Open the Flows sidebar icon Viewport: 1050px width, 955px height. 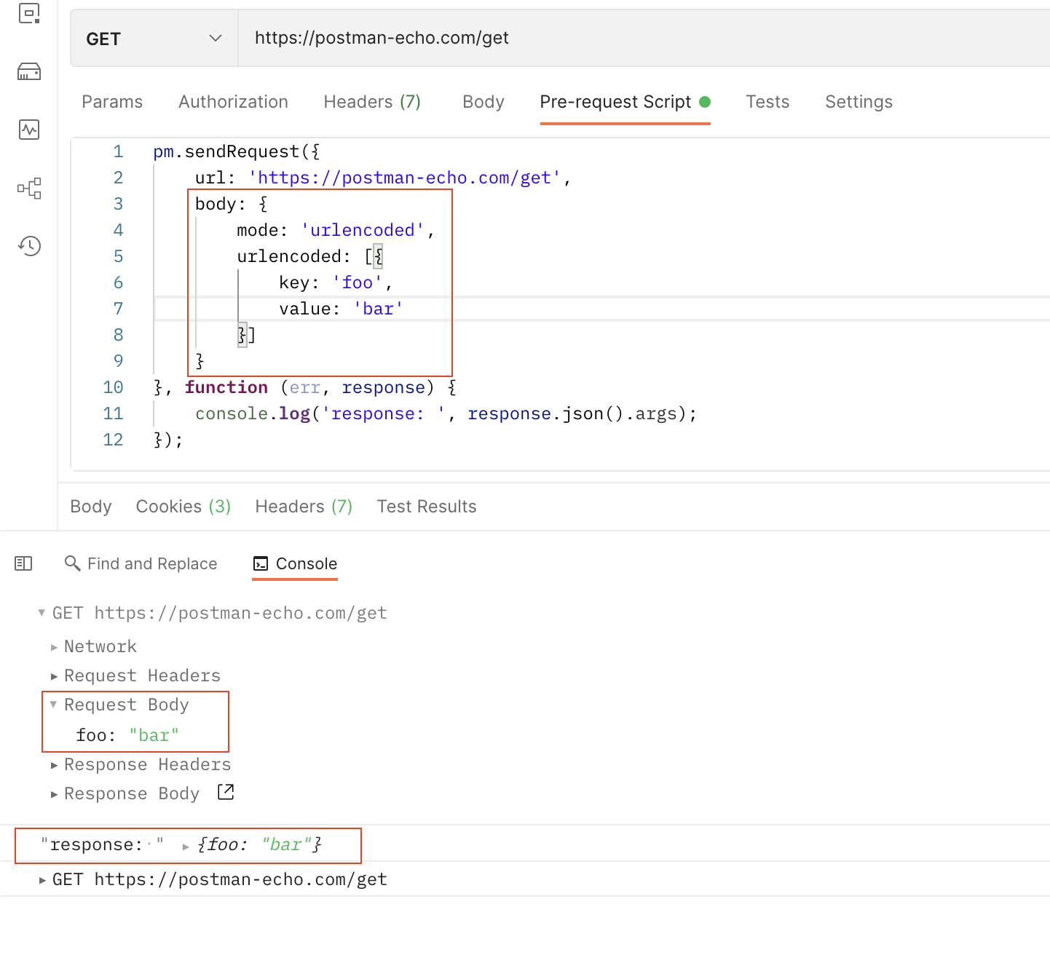point(29,188)
